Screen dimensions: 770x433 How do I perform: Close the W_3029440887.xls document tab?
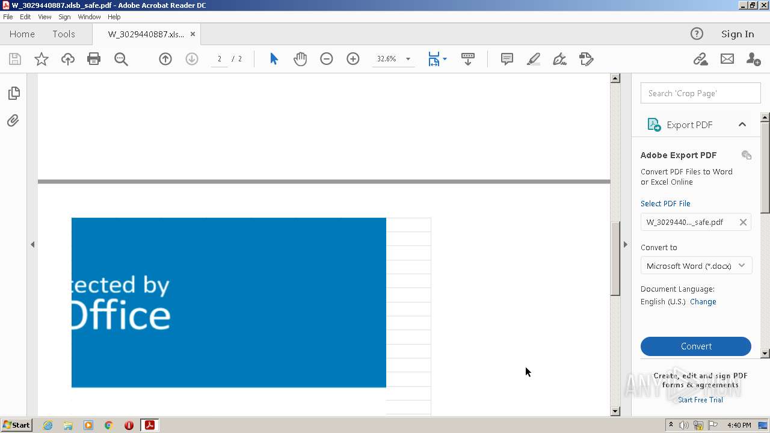[x=192, y=34]
